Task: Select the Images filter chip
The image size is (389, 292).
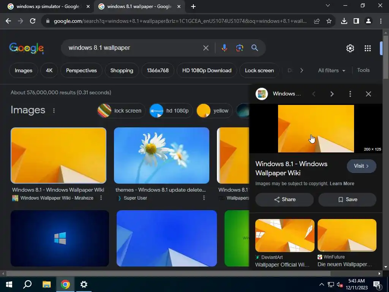Action: 23,70
